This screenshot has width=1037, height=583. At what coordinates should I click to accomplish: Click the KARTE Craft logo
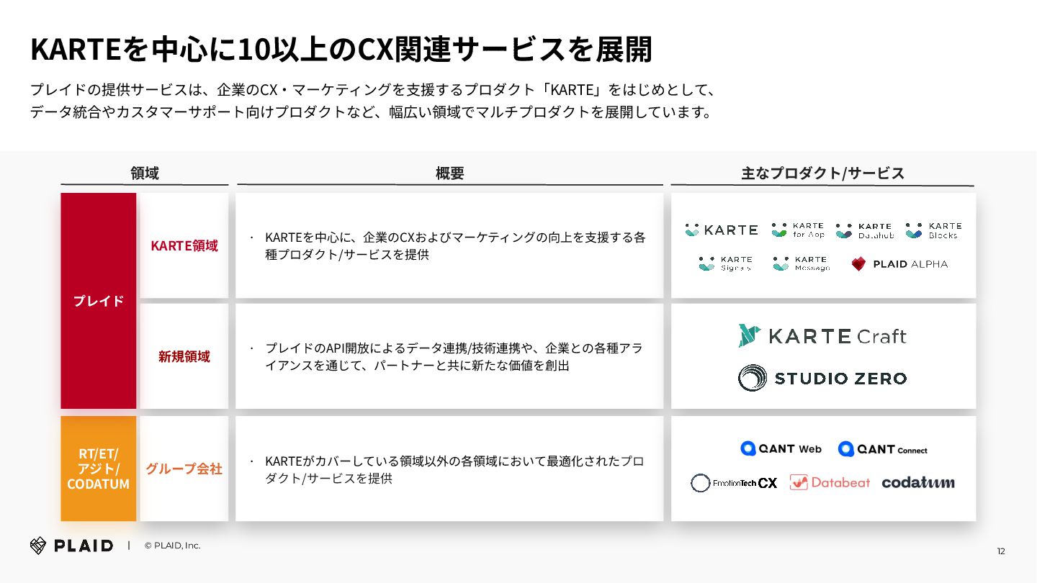822,336
